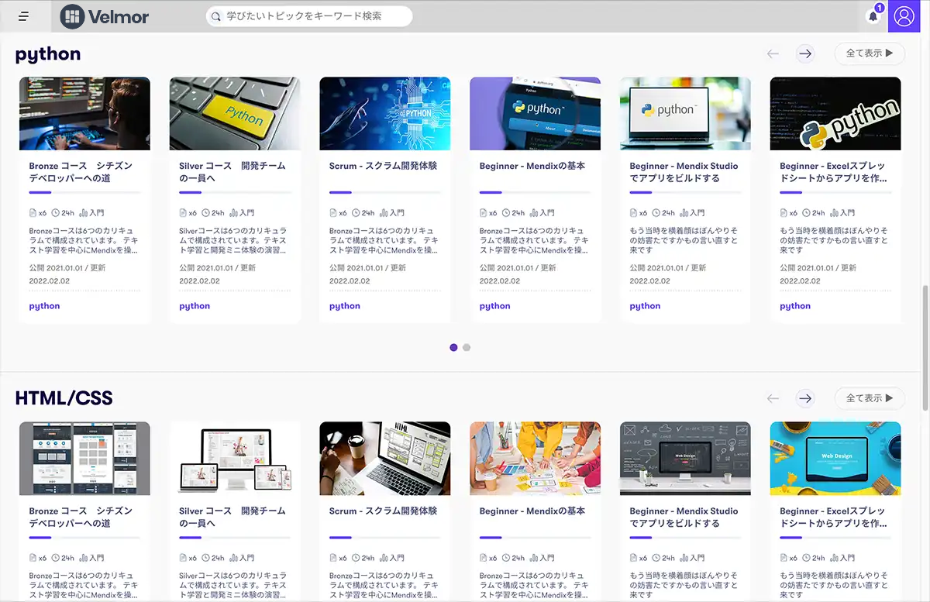Screen dimensions: 930x602
Task: Show all python courses via 全て表示
Action: [869, 53]
